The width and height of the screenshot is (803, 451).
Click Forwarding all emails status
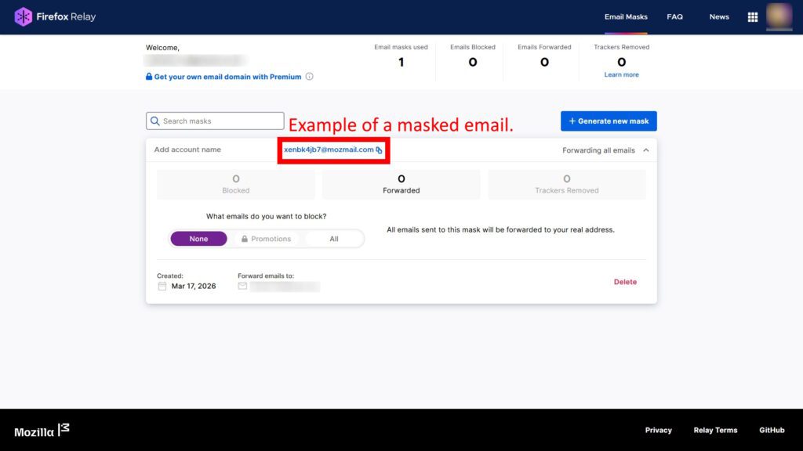coord(598,150)
